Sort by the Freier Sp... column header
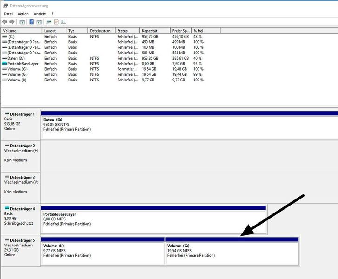The image size is (338, 279). (181, 31)
